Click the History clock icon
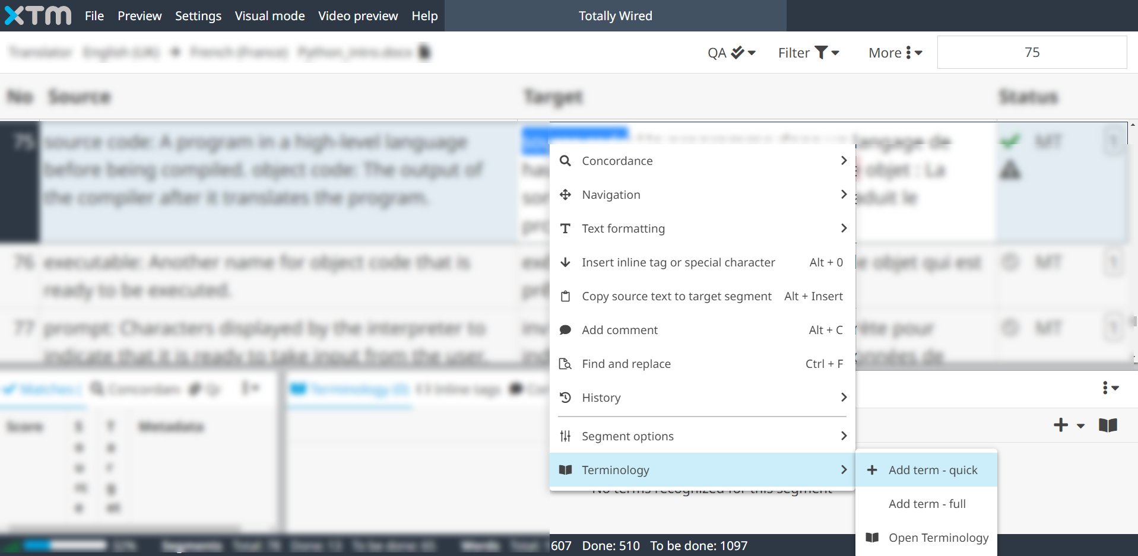Image resolution: width=1138 pixels, height=556 pixels. 565,398
